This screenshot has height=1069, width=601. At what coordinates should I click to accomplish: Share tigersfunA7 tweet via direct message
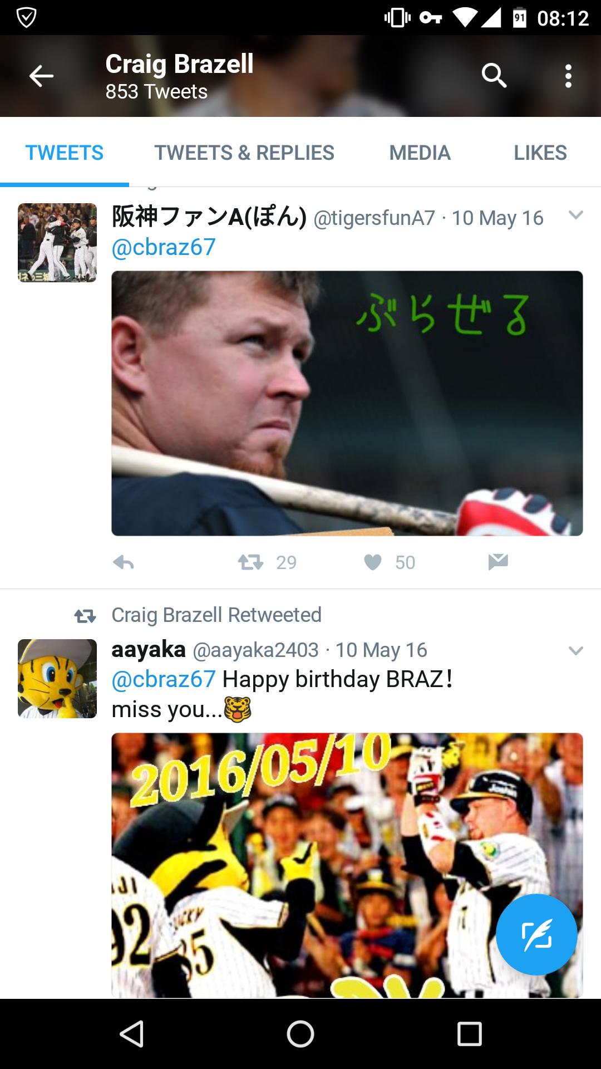pos(498,562)
